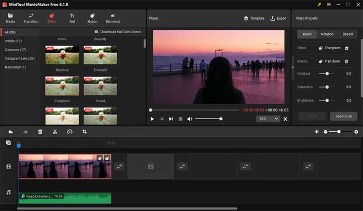Image resolution: width=363 pixels, height=211 pixels.
Task: Click the Split scissors icon
Action: pos(54,132)
